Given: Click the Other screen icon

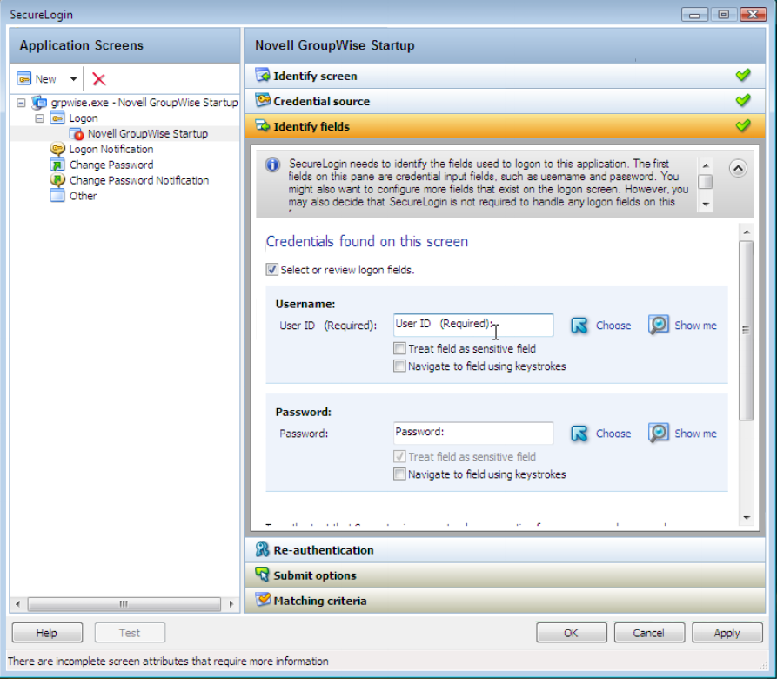Looking at the screenshot, I should [57, 196].
